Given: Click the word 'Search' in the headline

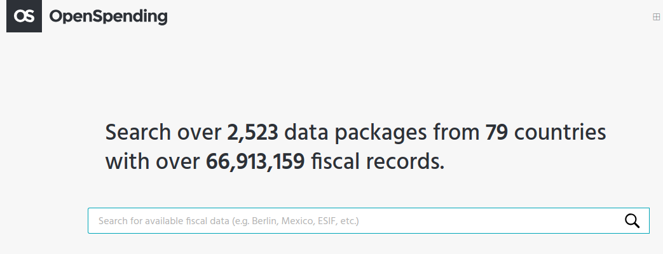Looking at the screenshot, I should coord(138,133).
